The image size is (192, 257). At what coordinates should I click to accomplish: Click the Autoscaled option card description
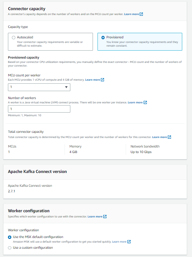(50, 44)
